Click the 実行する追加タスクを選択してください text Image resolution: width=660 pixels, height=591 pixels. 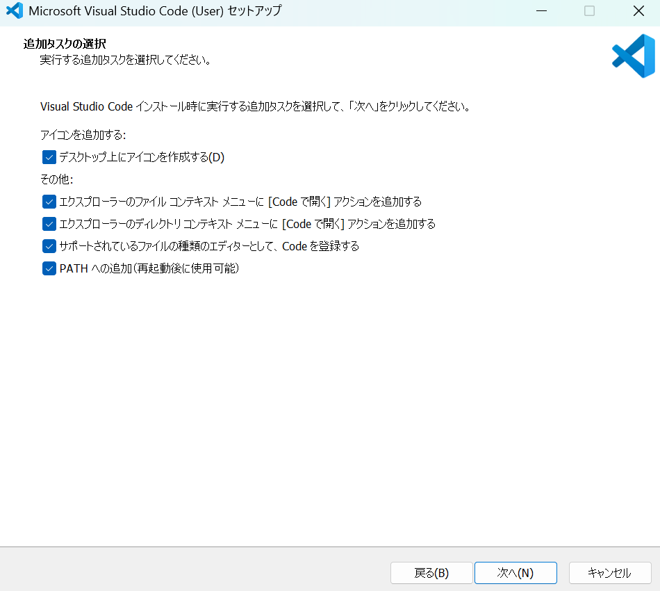coord(126,60)
